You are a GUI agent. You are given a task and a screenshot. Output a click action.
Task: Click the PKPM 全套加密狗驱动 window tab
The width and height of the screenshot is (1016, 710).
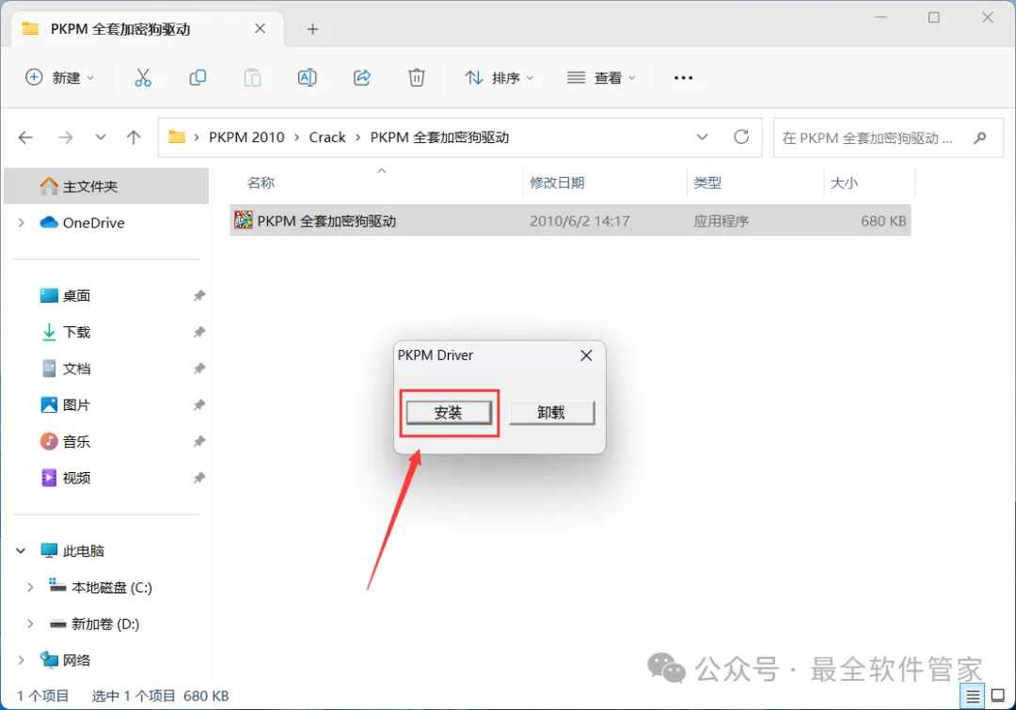click(x=148, y=29)
